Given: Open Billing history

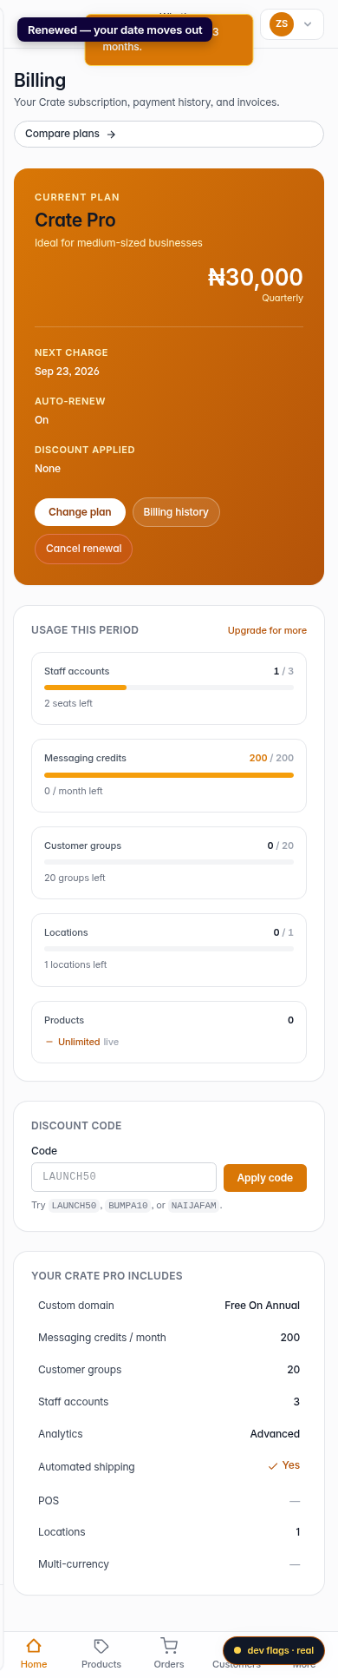Looking at the screenshot, I should click(176, 512).
